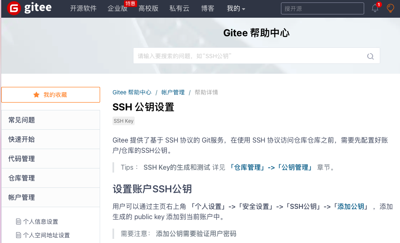Viewport: 400px width, 243px height.
Task: Follow the 「仓库管理」->「公钥管理」 link
Action: [x=270, y=167]
